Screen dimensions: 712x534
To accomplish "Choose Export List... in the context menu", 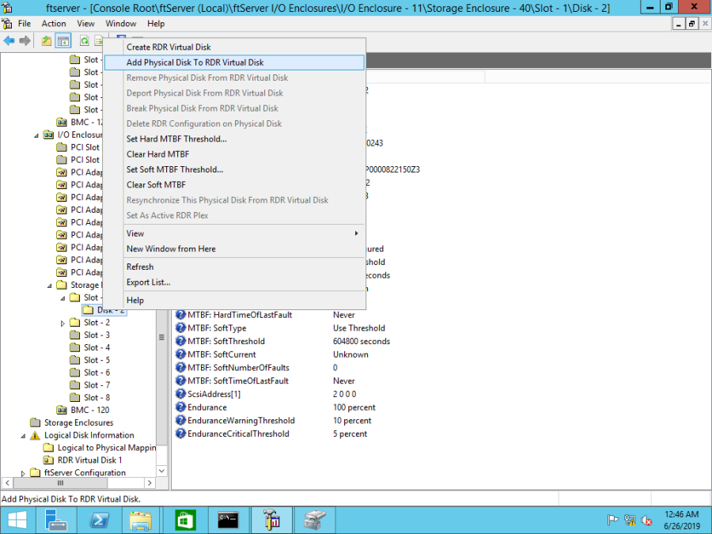I will (x=234, y=282).
